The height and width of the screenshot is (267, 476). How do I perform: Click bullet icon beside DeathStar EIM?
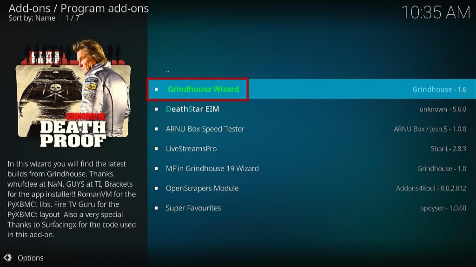point(156,109)
